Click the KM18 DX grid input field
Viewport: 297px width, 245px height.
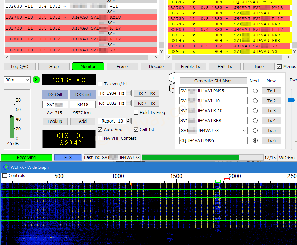click(x=83, y=105)
